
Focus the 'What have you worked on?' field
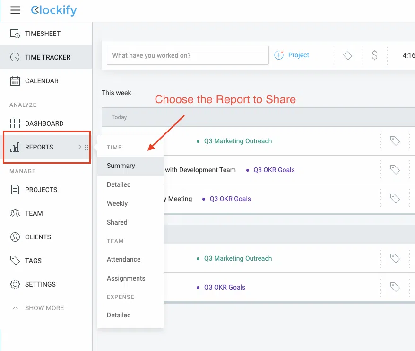[188, 55]
